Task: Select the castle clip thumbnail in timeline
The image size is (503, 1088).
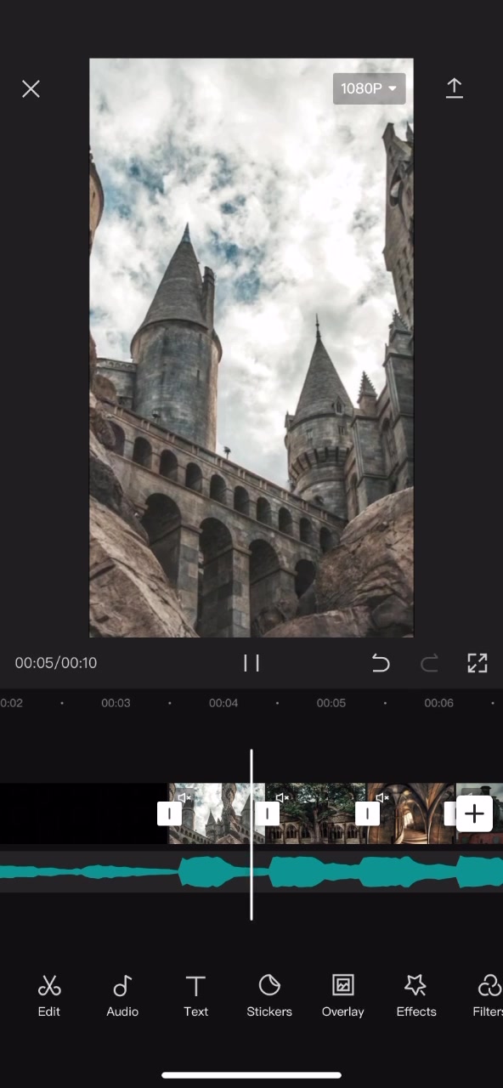Action: pyautogui.click(x=217, y=813)
